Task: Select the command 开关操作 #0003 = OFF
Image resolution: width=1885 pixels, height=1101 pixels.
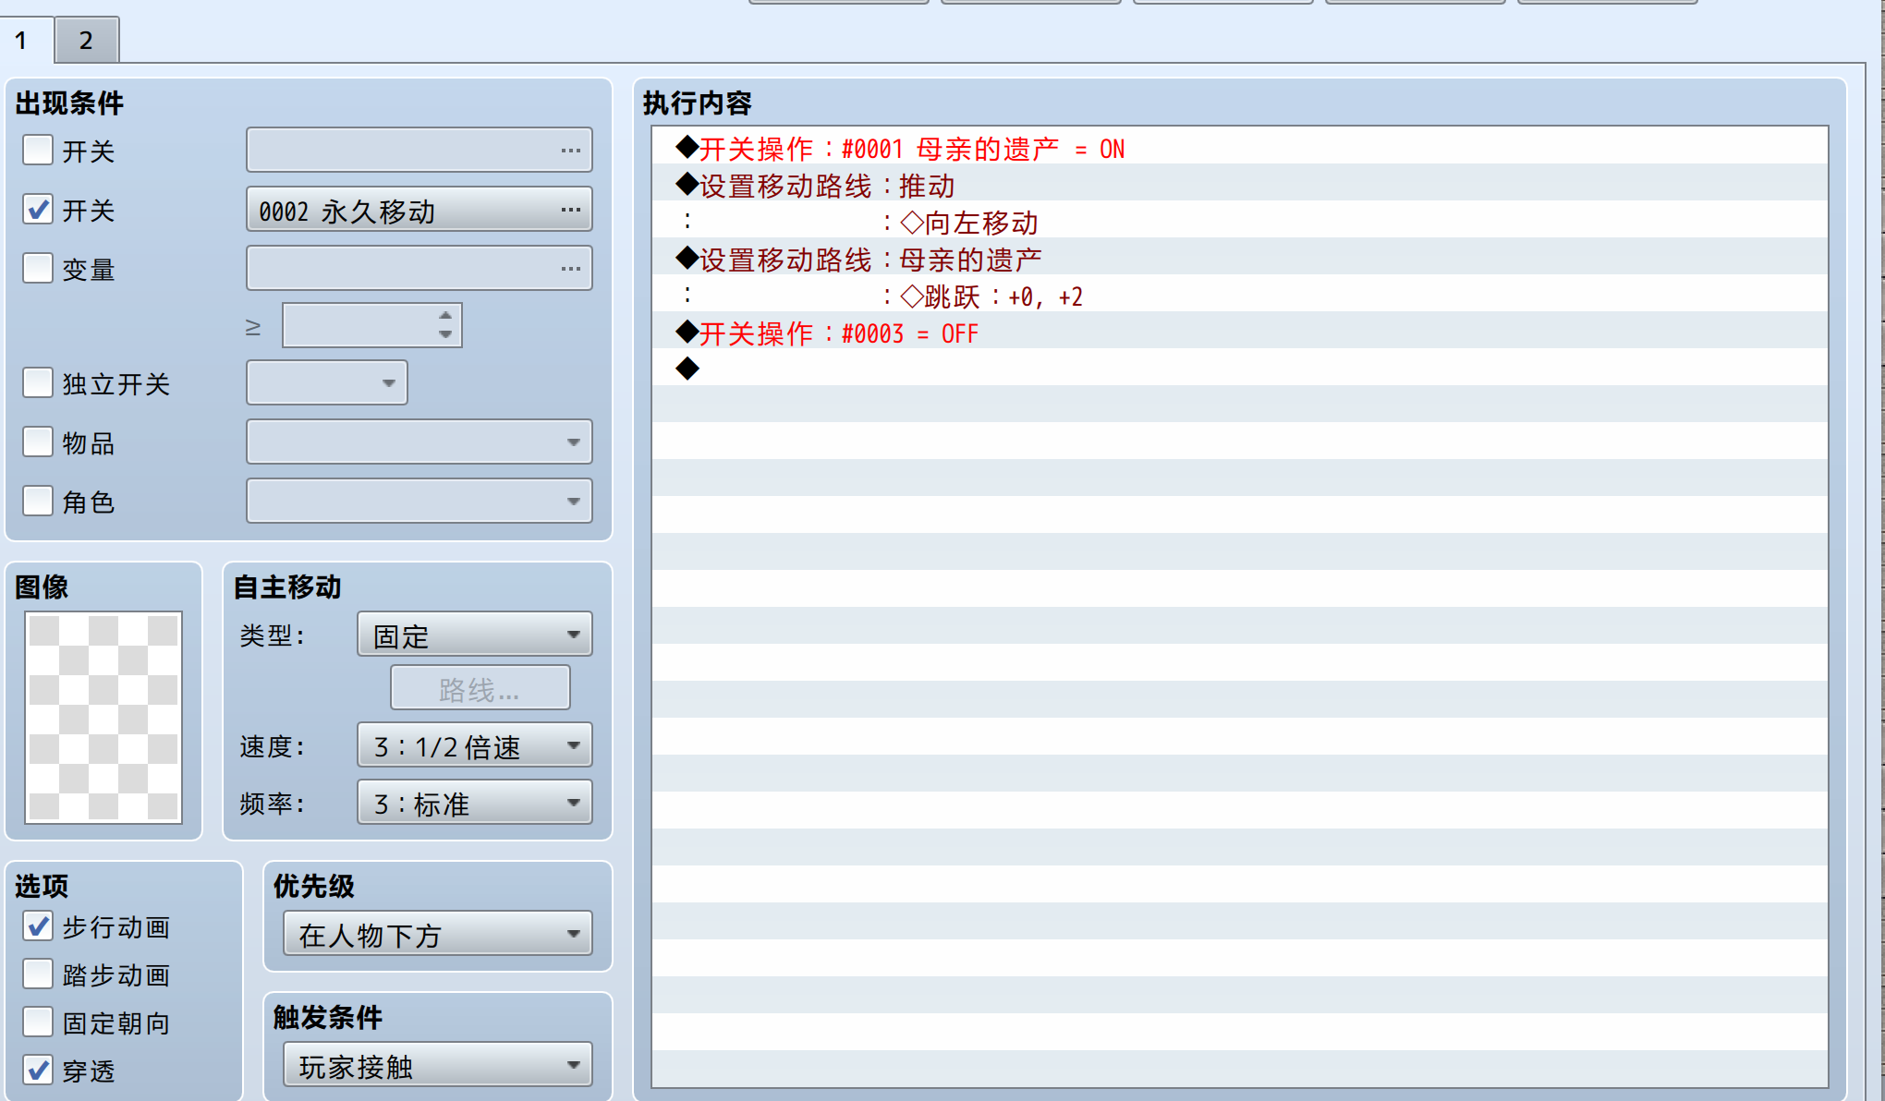Action: coord(1239,332)
